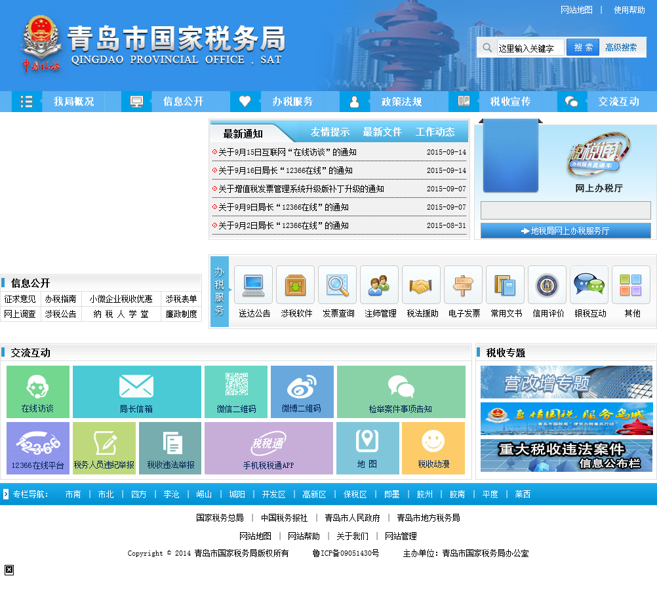The width and height of the screenshot is (657, 597).
Task: Click the 使用帮助 link in the header
Action: pos(629,10)
